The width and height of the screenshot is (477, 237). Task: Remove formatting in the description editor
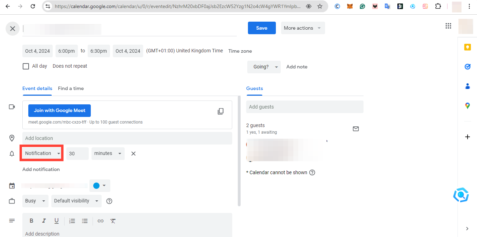pyautogui.click(x=113, y=221)
